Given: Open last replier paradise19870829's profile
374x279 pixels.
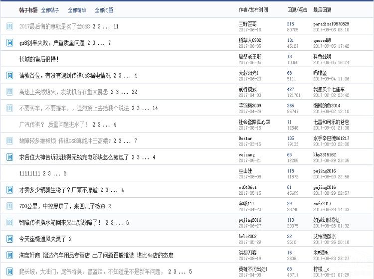Looking at the screenshot, I should pos(331,23).
